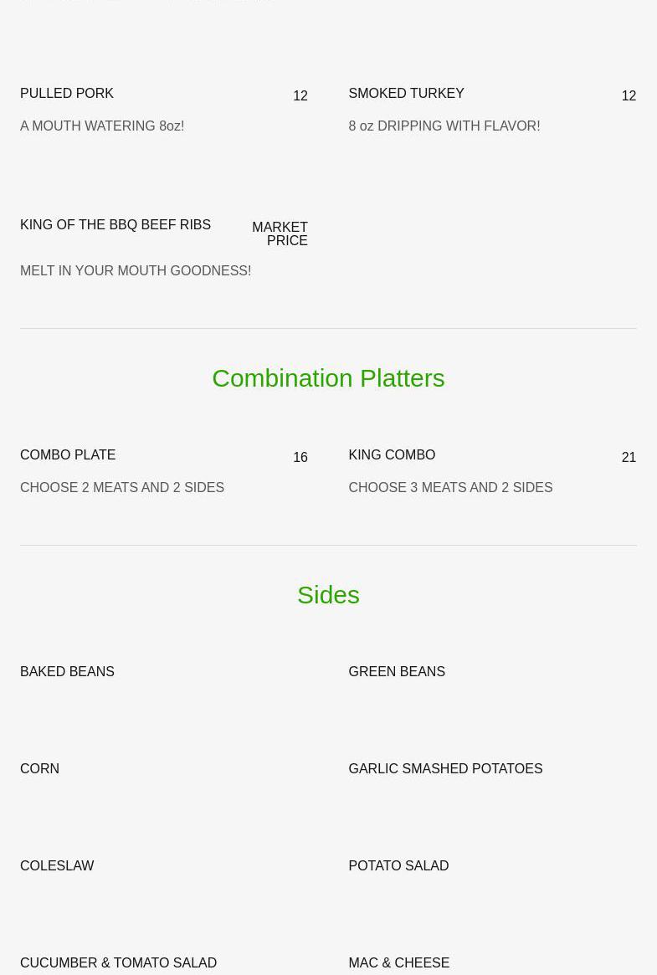This screenshot has height=975, width=657.
Task: Select Green Beans from the sides
Action: 397,672
